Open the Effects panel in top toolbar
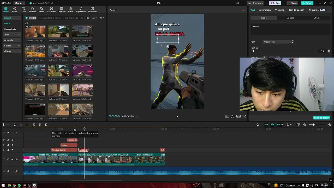This screenshot has width=334, height=188. 41,10
